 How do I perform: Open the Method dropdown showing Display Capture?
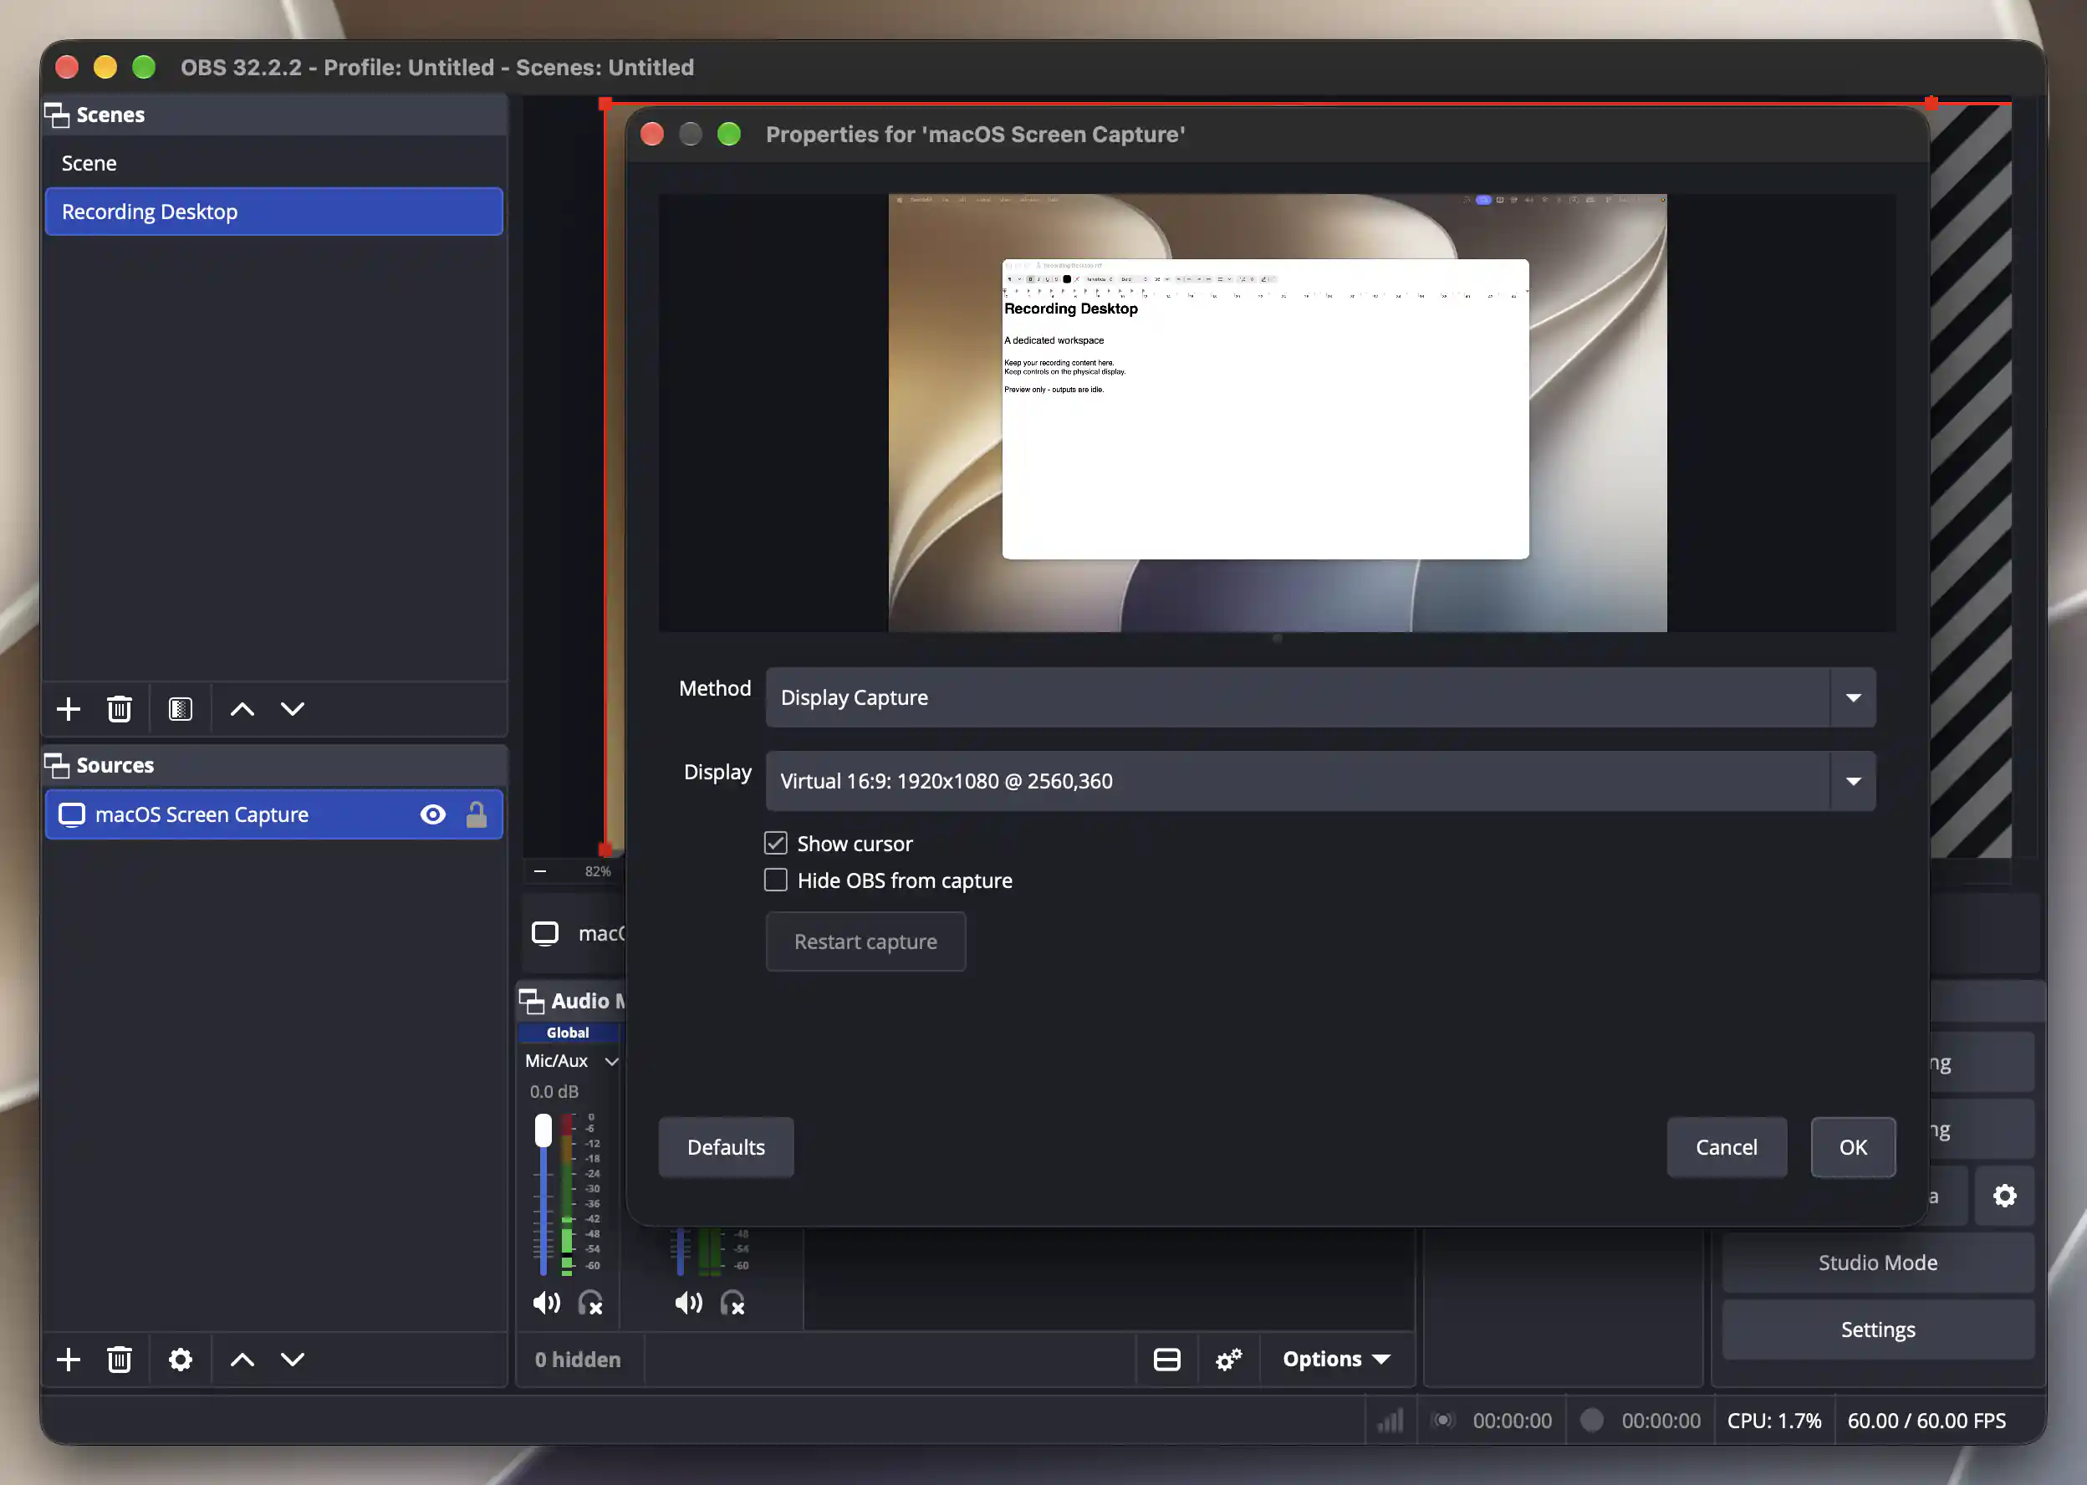[1321, 697]
